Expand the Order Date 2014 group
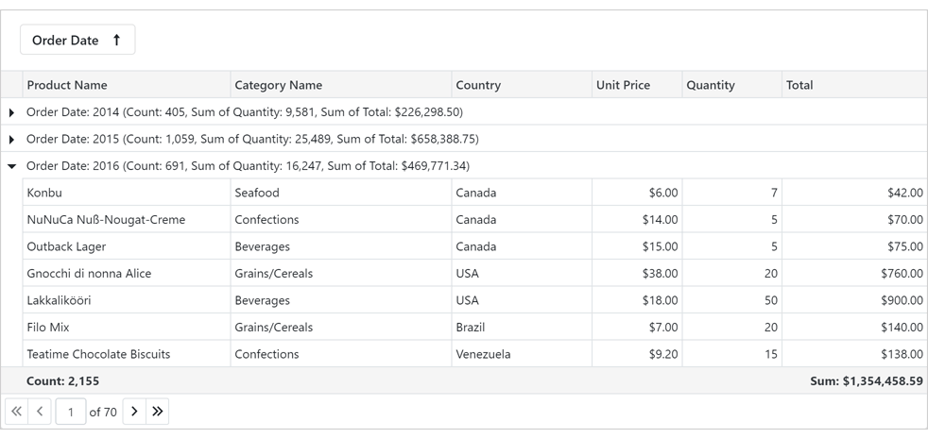This screenshot has height=439, width=928. (x=11, y=112)
